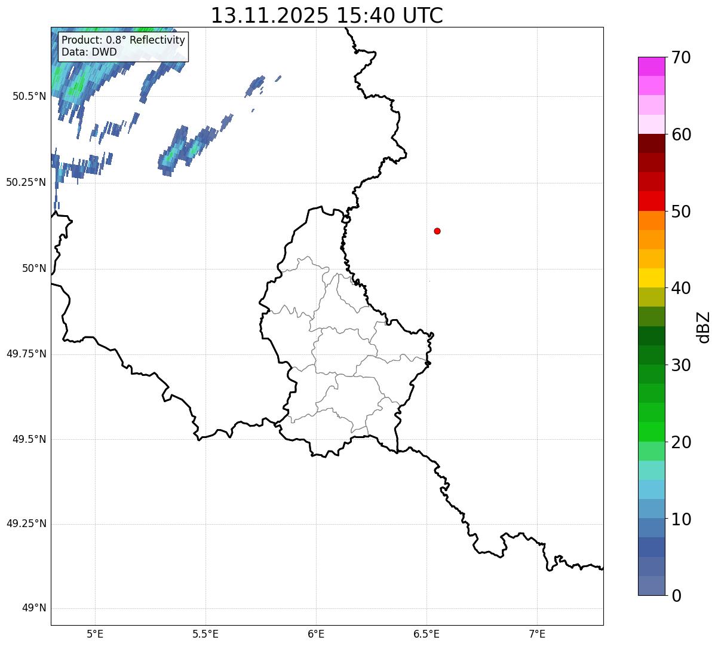Click the yellow colorbar segment just above 40 dBZ
The width and height of the screenshot is (718, 646).
(651, 278)
